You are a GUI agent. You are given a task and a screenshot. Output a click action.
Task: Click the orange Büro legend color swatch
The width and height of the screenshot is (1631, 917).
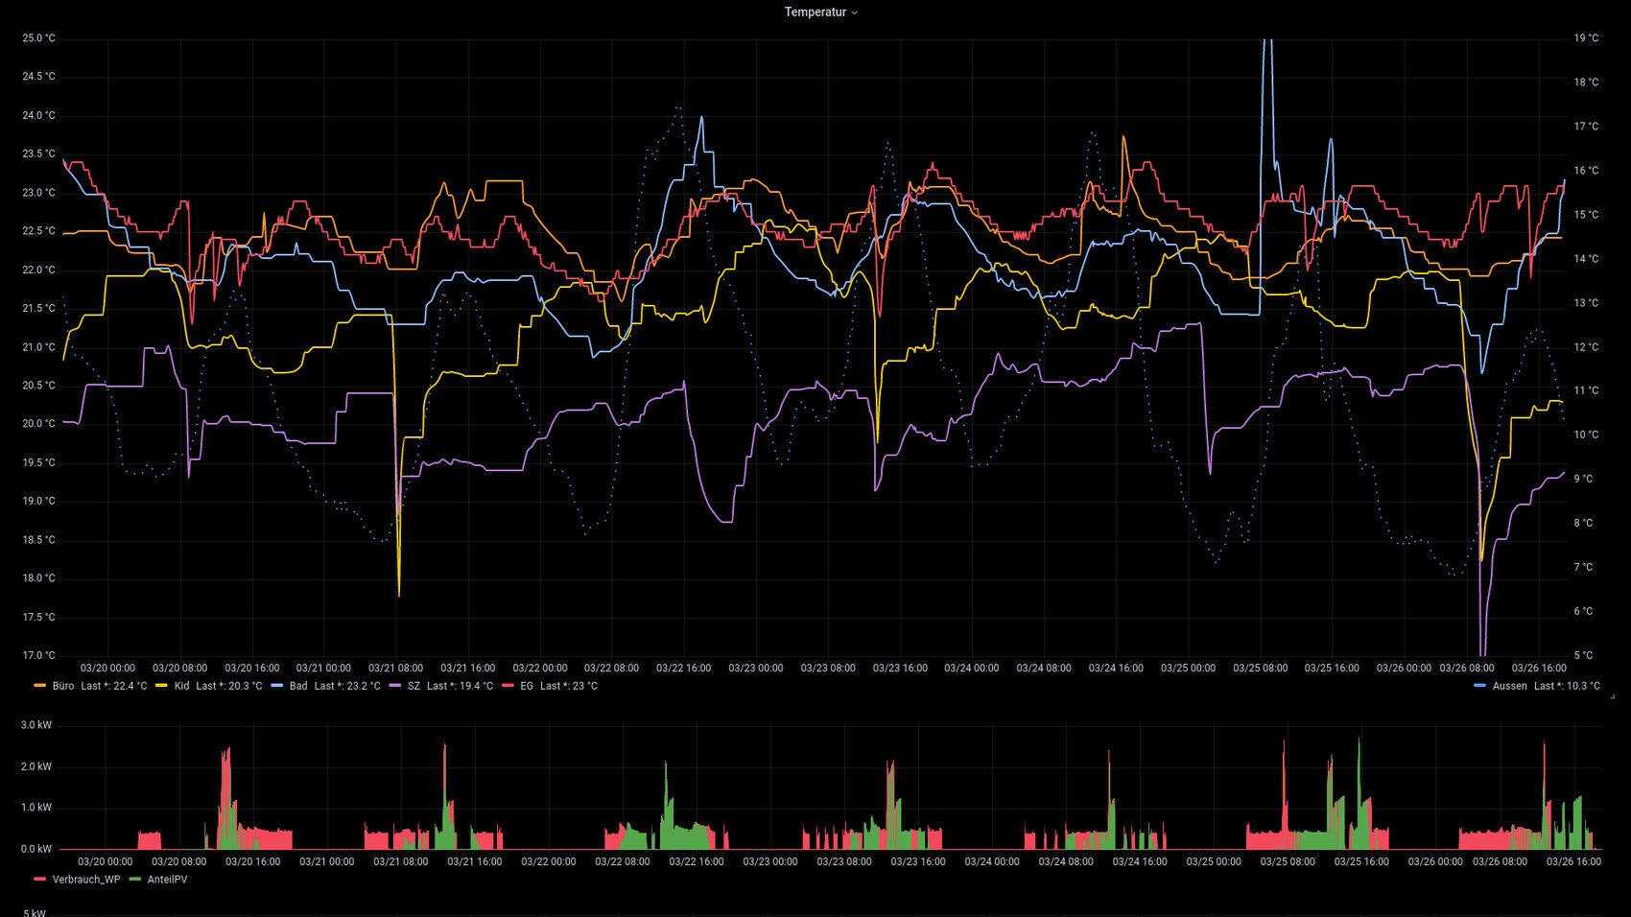coord(39,686)
